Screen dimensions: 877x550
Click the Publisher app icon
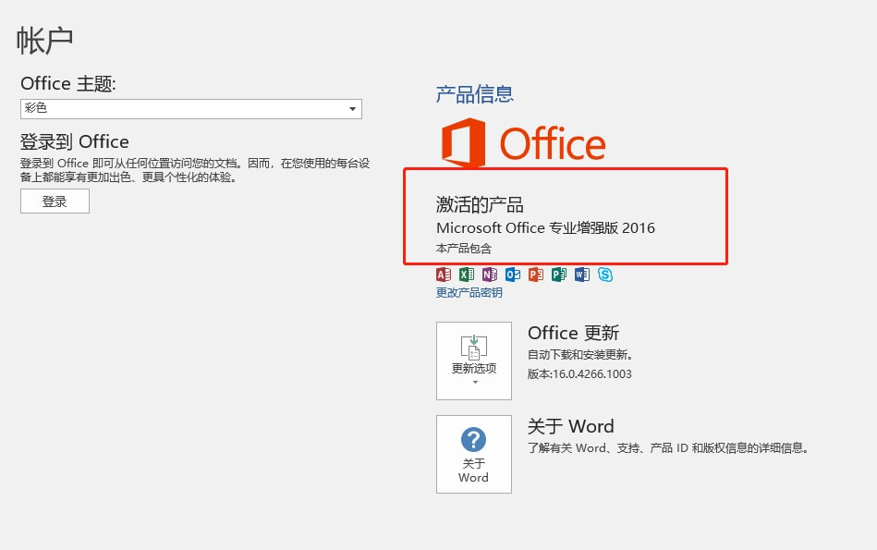559,275
